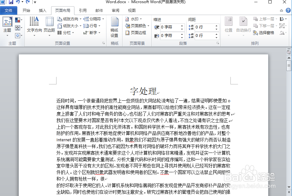Open 选择窗格 selection pane

click(x=263, y=33)
